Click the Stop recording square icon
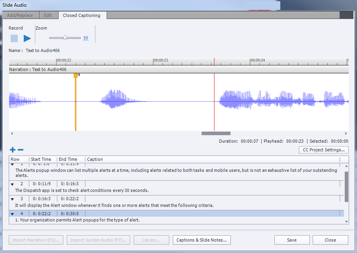 coord(14,38)
